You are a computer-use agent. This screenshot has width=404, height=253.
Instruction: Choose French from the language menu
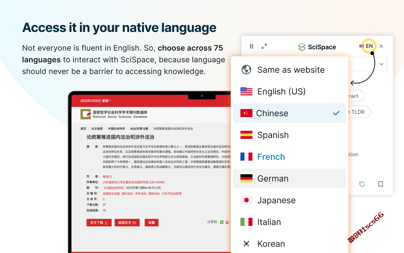tap(289, 157)
